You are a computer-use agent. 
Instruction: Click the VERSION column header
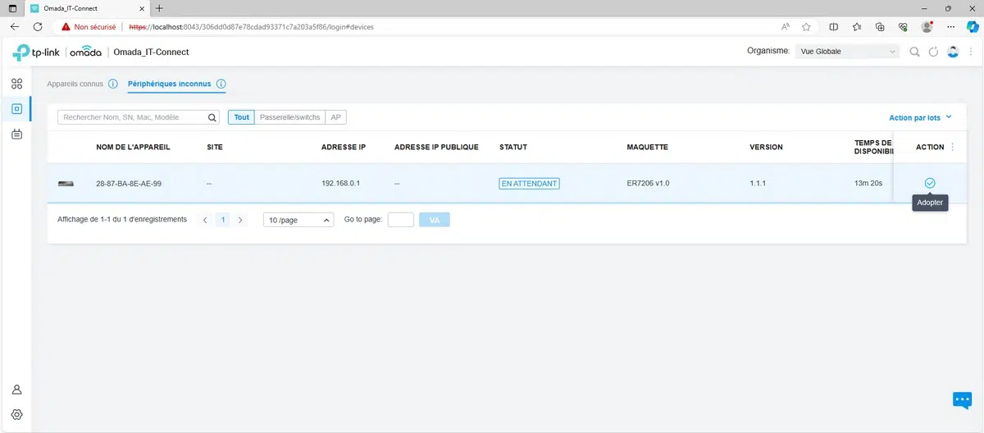pyautogui.click(x=767, y=148)
